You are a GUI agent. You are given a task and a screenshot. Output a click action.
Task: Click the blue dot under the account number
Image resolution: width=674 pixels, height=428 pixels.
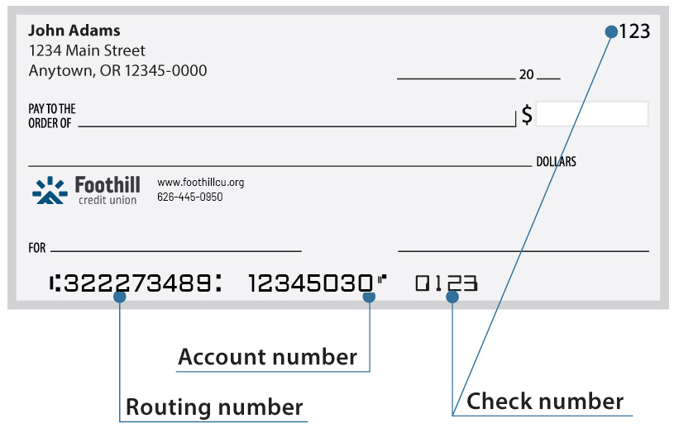[x=369, y=297]
